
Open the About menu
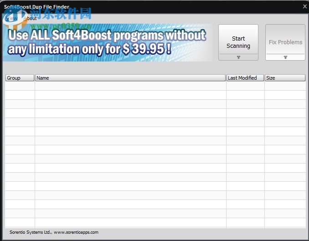[x=30, y=18]
